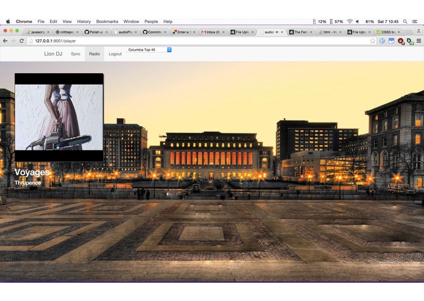Open the Bookmarks menu
Screen dimensions: 424x301
click(x=107, y=21)
